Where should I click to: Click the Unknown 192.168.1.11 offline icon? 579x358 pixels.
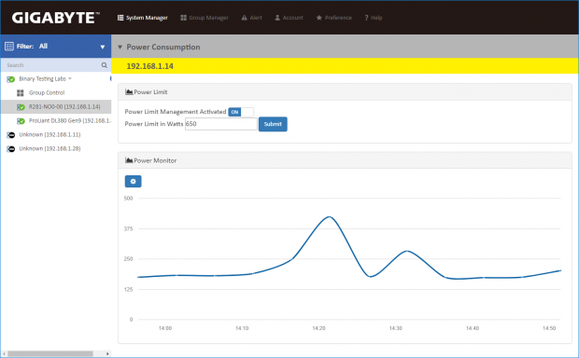coord(10,135)
